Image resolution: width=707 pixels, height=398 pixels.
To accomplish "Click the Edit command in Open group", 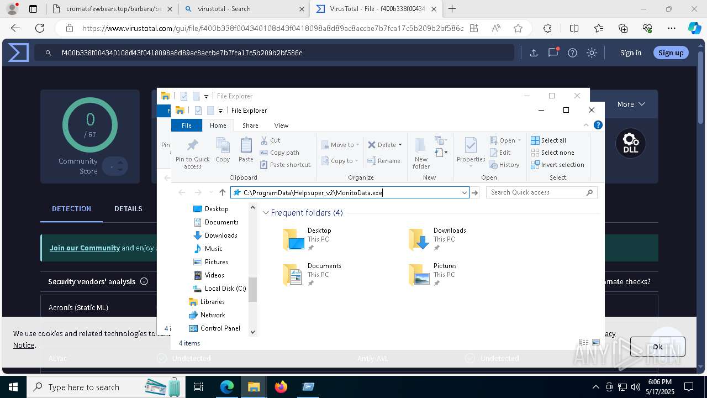I will point(500,153).
